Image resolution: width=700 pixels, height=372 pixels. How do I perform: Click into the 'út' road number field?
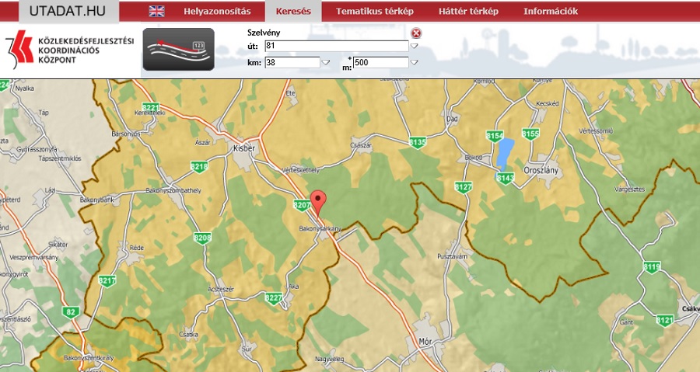pos(336,46)
